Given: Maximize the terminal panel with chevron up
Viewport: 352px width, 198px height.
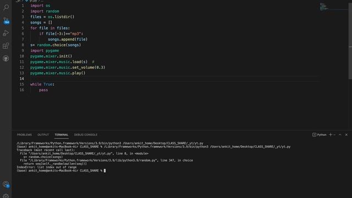Looking at the screenshot, I should pos(340,135).
